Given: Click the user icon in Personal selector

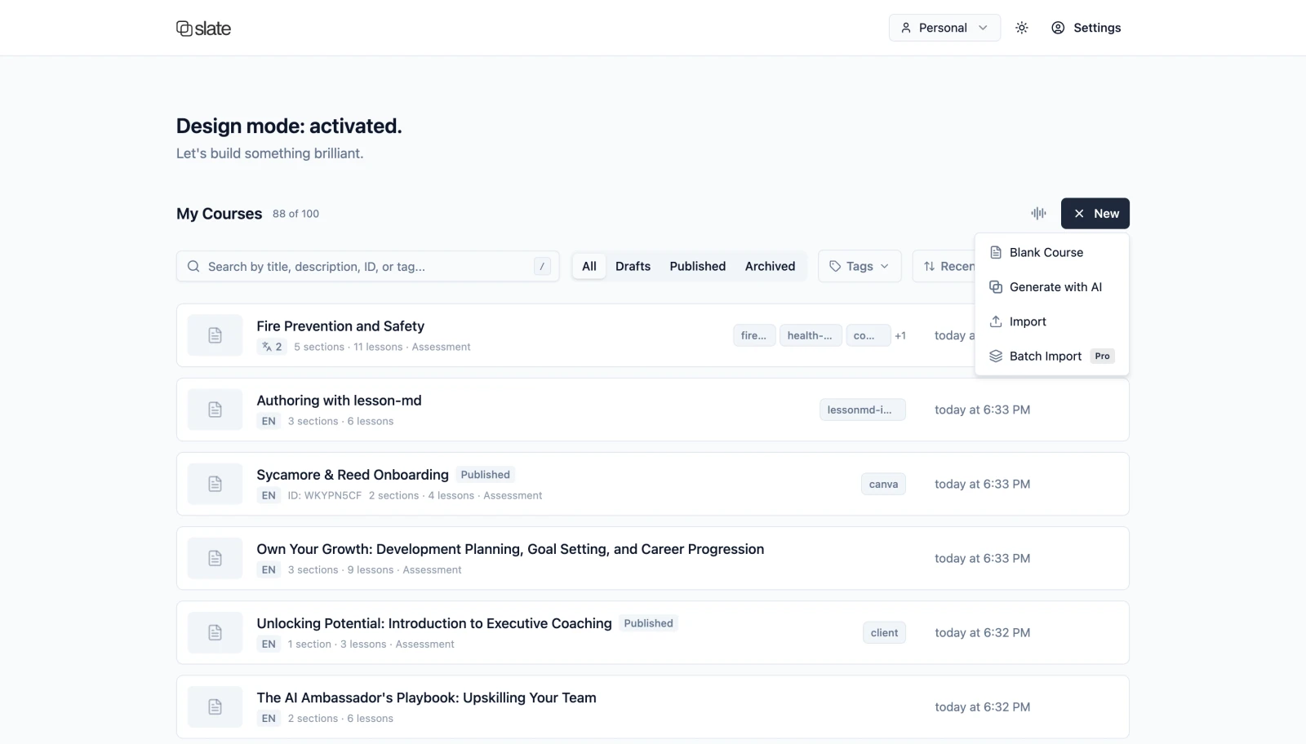Looking at the screenshot, I should click(x=906, y=28).
